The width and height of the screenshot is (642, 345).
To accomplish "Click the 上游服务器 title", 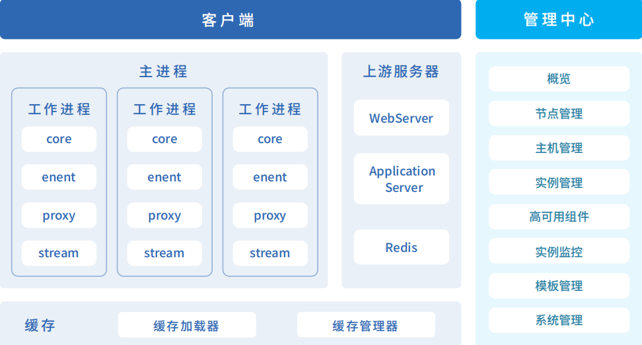I will click(x=401, y=71).
